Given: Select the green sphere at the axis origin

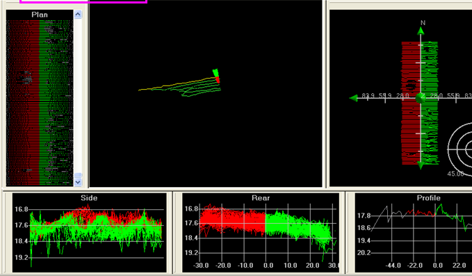Looking at the screenshot, I should tap(421, 98).
